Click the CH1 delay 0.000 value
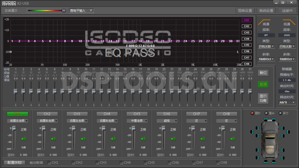The height and width of the screenshot is (168, 299). point(24,155)
